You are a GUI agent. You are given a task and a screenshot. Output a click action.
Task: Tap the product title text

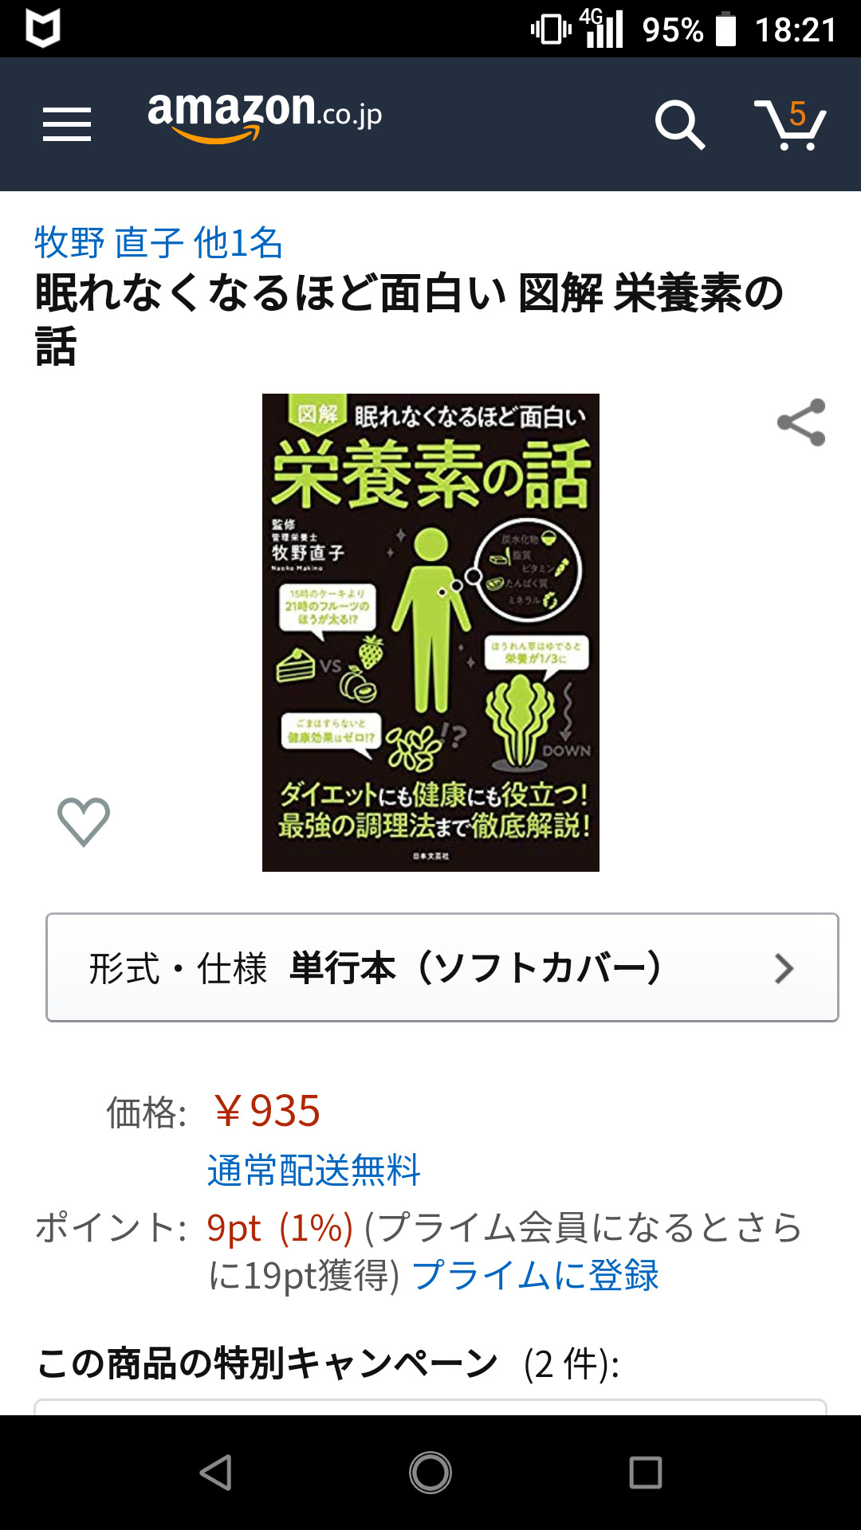(x=410, y=319)
